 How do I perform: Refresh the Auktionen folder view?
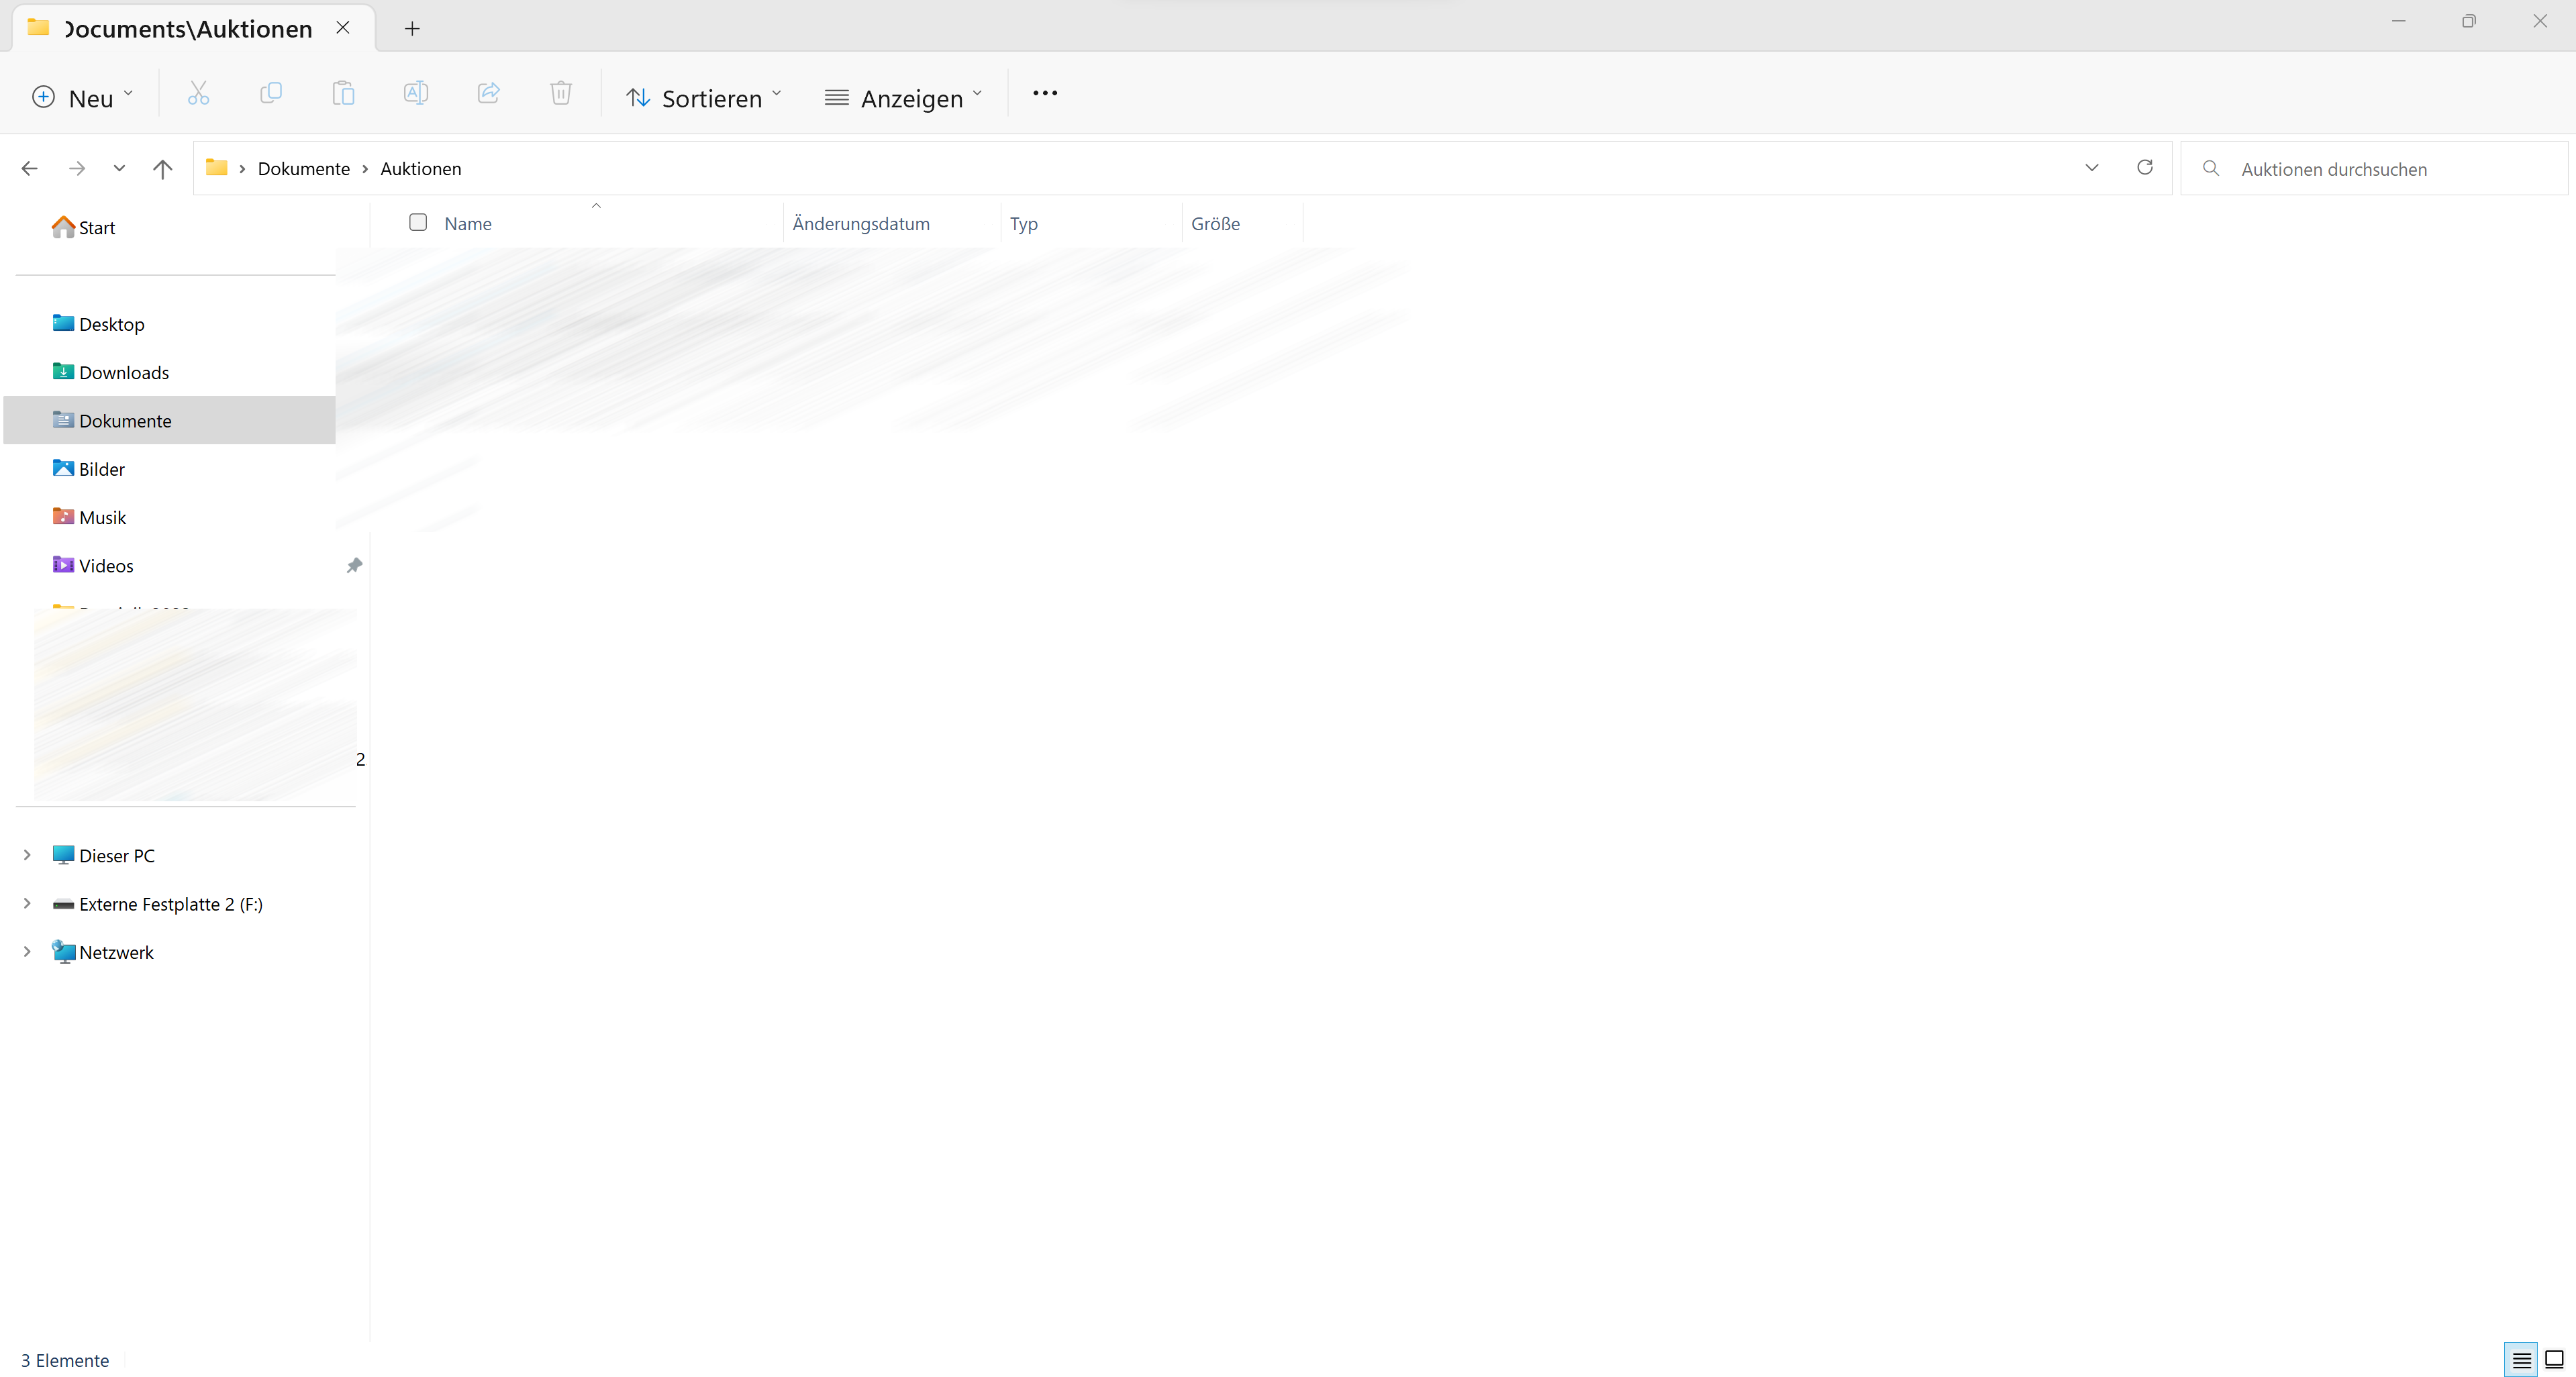pyautogui.click(x=2144, y=168)
